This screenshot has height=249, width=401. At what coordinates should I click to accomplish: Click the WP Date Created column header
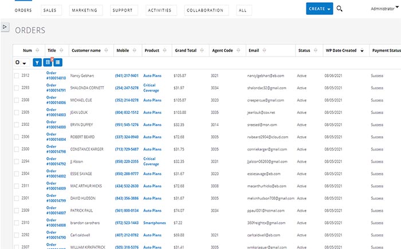click(341, 50)
